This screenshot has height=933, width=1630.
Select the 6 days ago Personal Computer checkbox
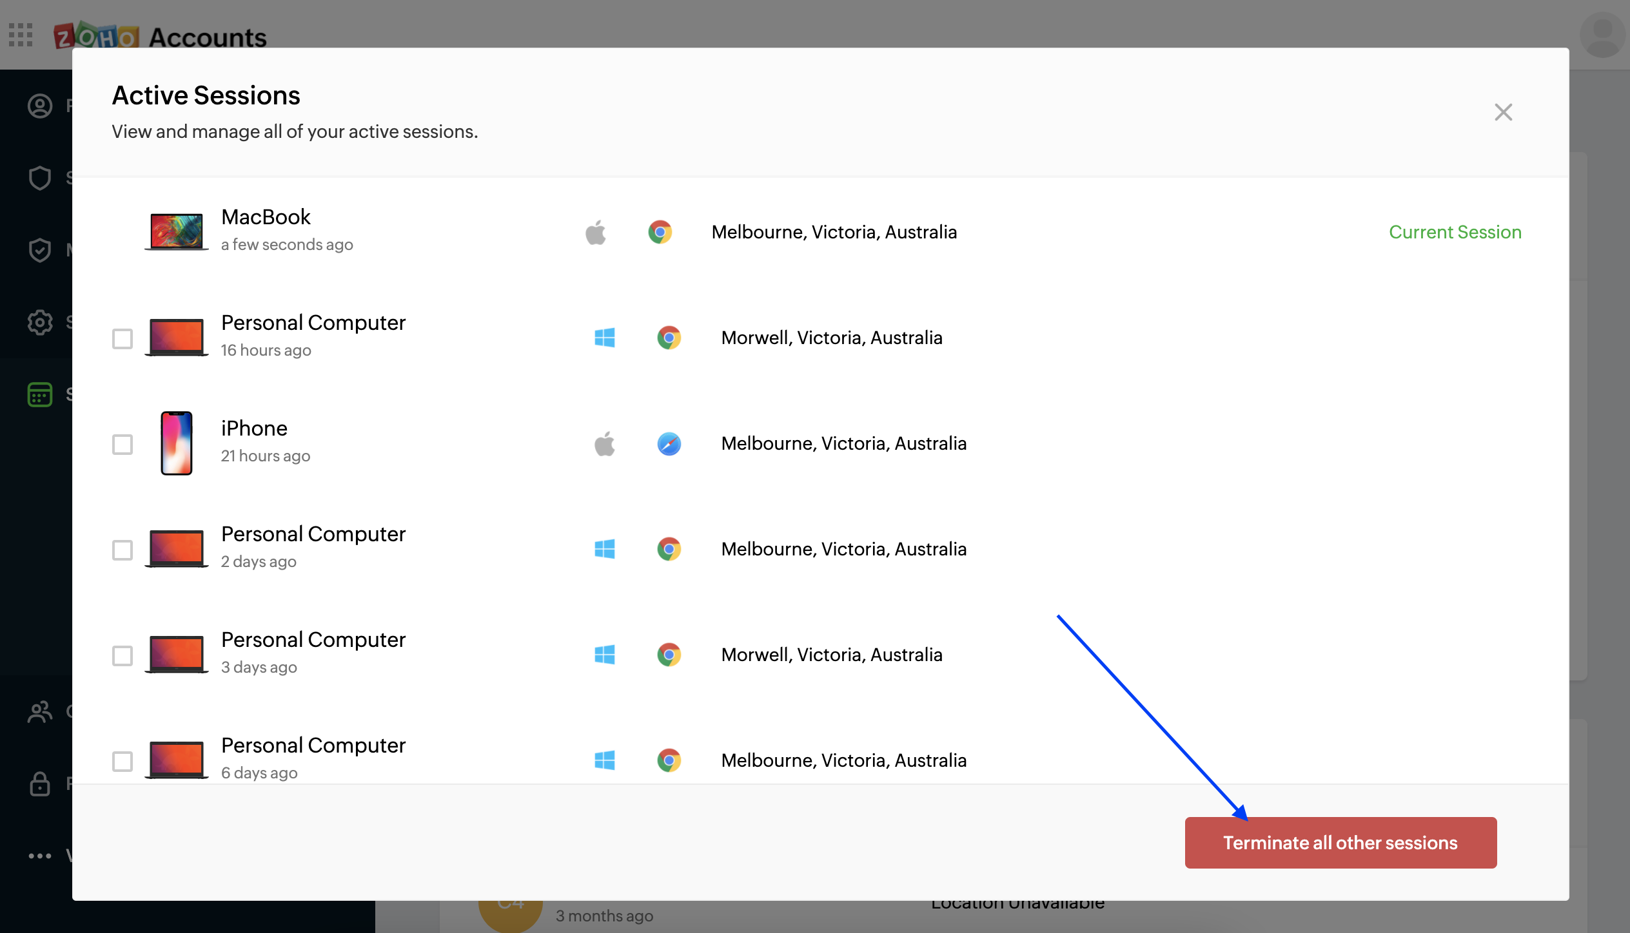tap(123, 761)
